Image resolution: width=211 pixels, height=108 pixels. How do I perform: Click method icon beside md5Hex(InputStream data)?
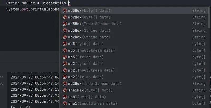pyautogui.click(x=65, y=24)
